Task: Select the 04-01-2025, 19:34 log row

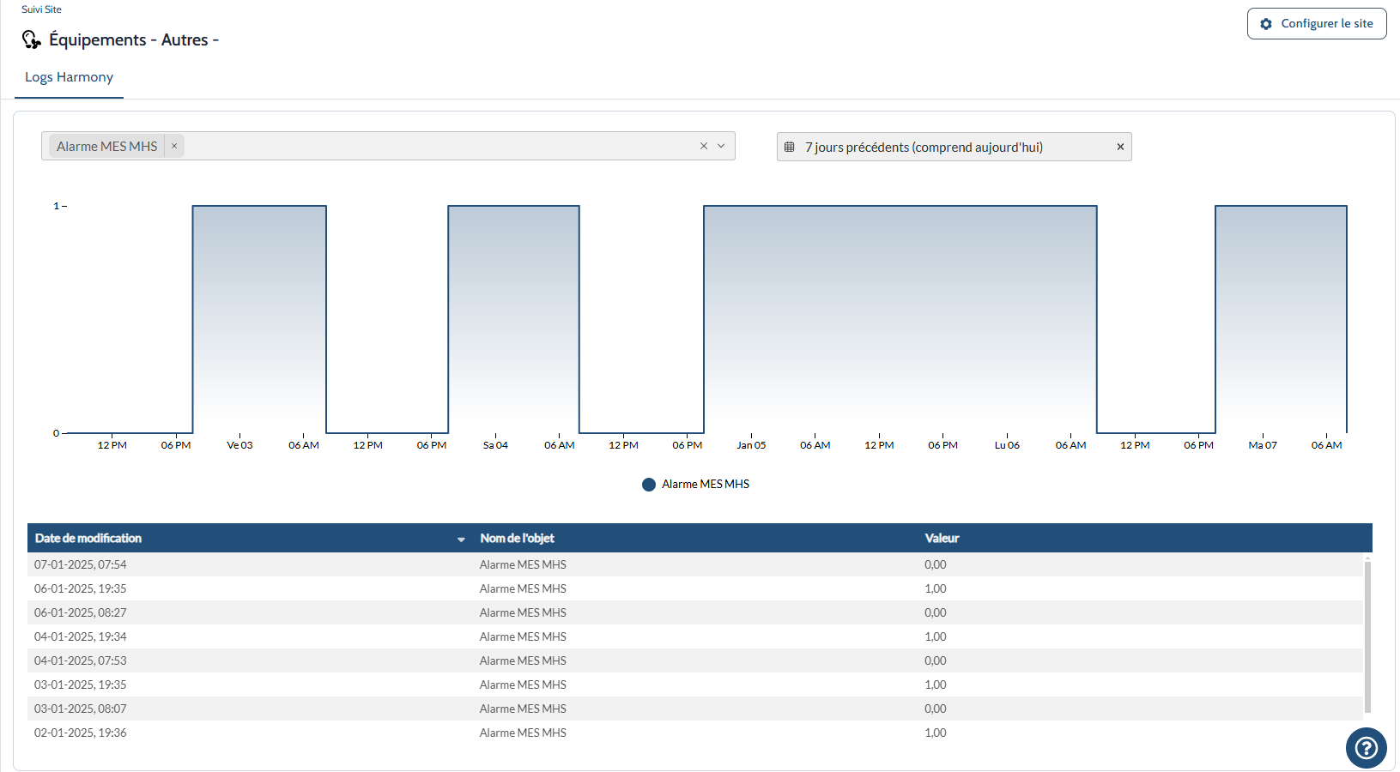Action: point(695,636)
